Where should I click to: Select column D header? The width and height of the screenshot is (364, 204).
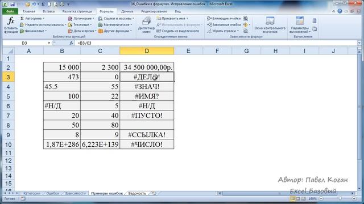(x=147, y=51)
